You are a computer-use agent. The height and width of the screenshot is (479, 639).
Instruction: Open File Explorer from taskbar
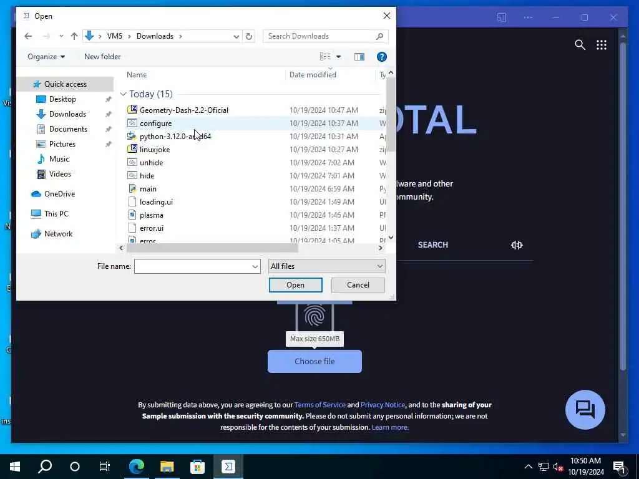tap(167, 467)
